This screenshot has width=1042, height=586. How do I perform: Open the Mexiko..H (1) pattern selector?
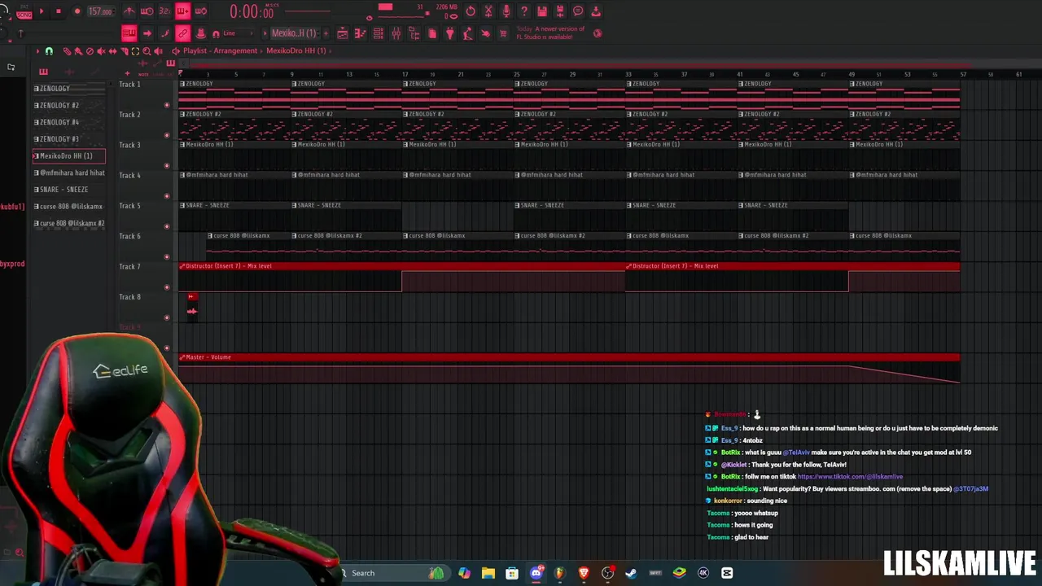point(294,33)
